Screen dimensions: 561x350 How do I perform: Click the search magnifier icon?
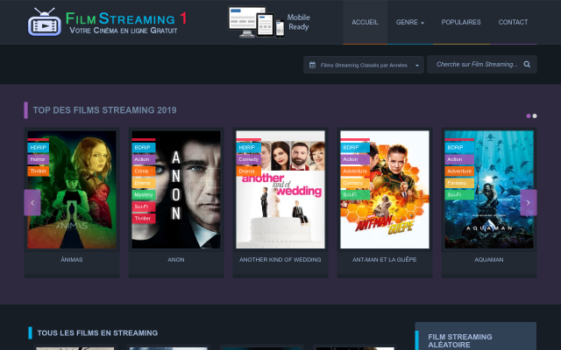[527, 64]
